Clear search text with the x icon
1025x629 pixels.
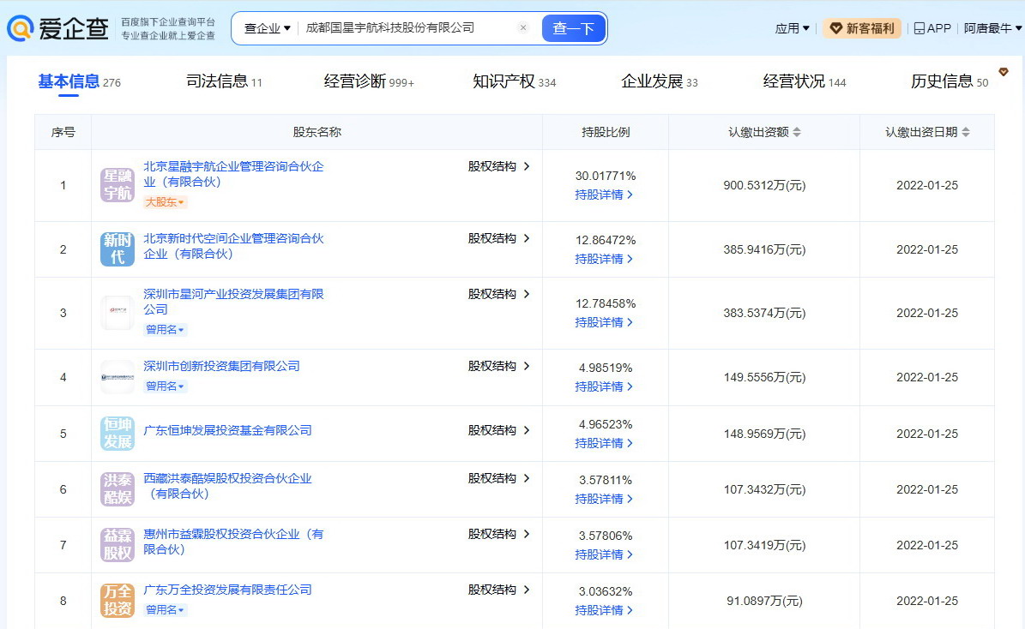[x=523, y=27]
